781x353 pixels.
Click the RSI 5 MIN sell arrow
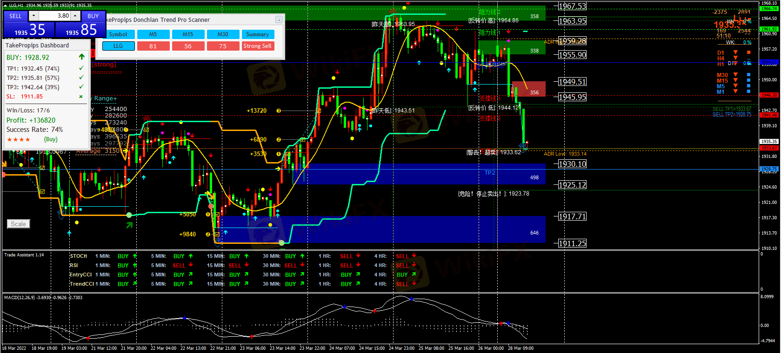pos(191,265)
